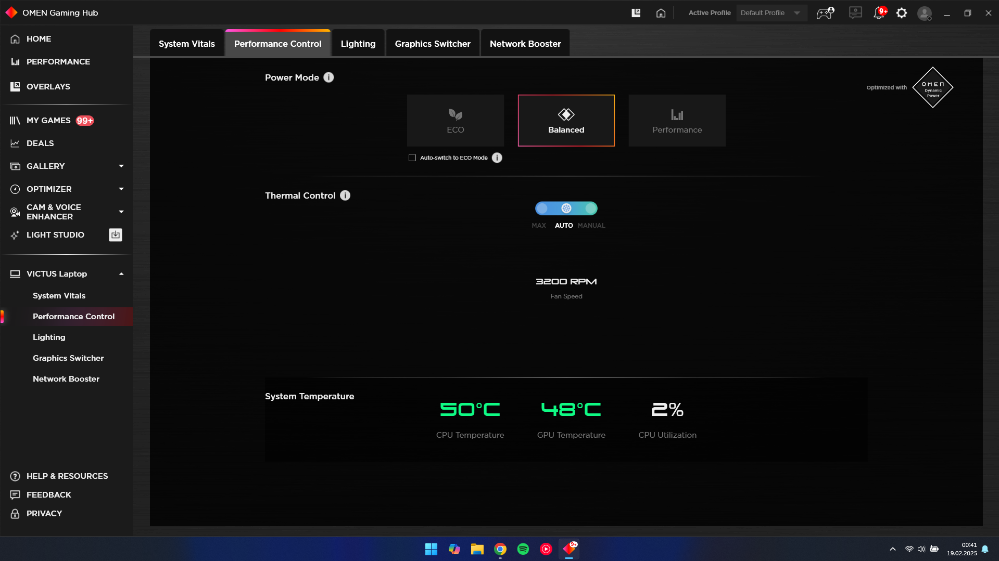The width and height of the screenshot is (999, 561).
Task: Open Windows Start menu
Action: pyautogui.click(x=431, y=549)
